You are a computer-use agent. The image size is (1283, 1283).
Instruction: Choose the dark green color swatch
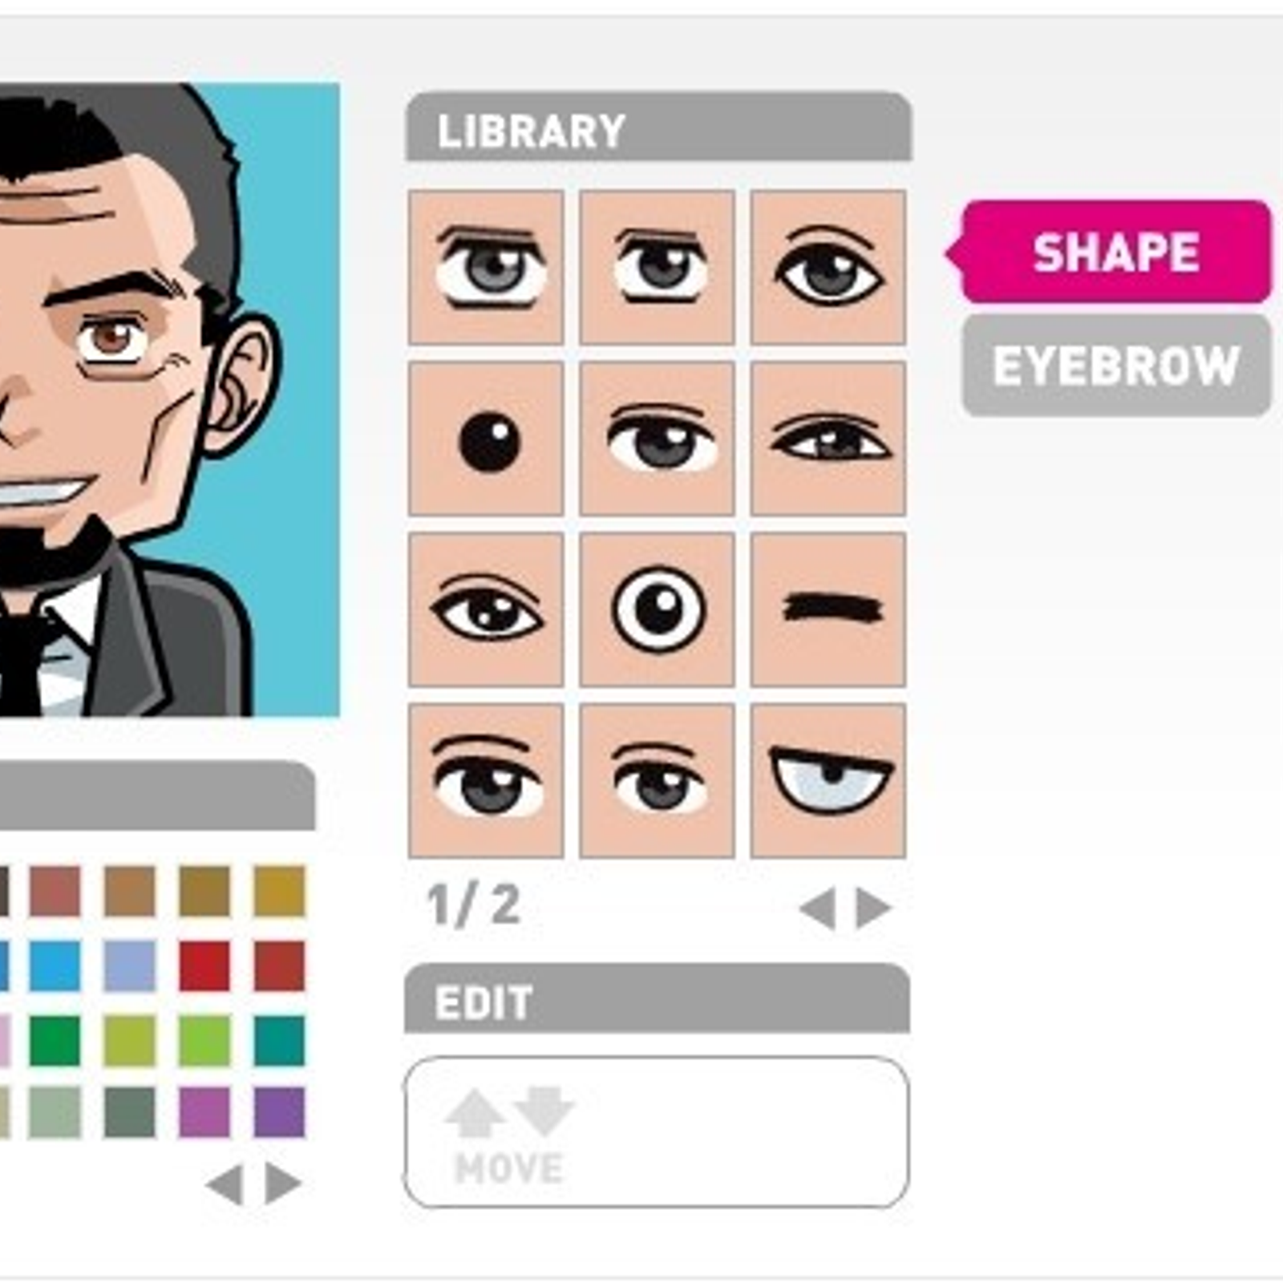[x=55, y=1040]
